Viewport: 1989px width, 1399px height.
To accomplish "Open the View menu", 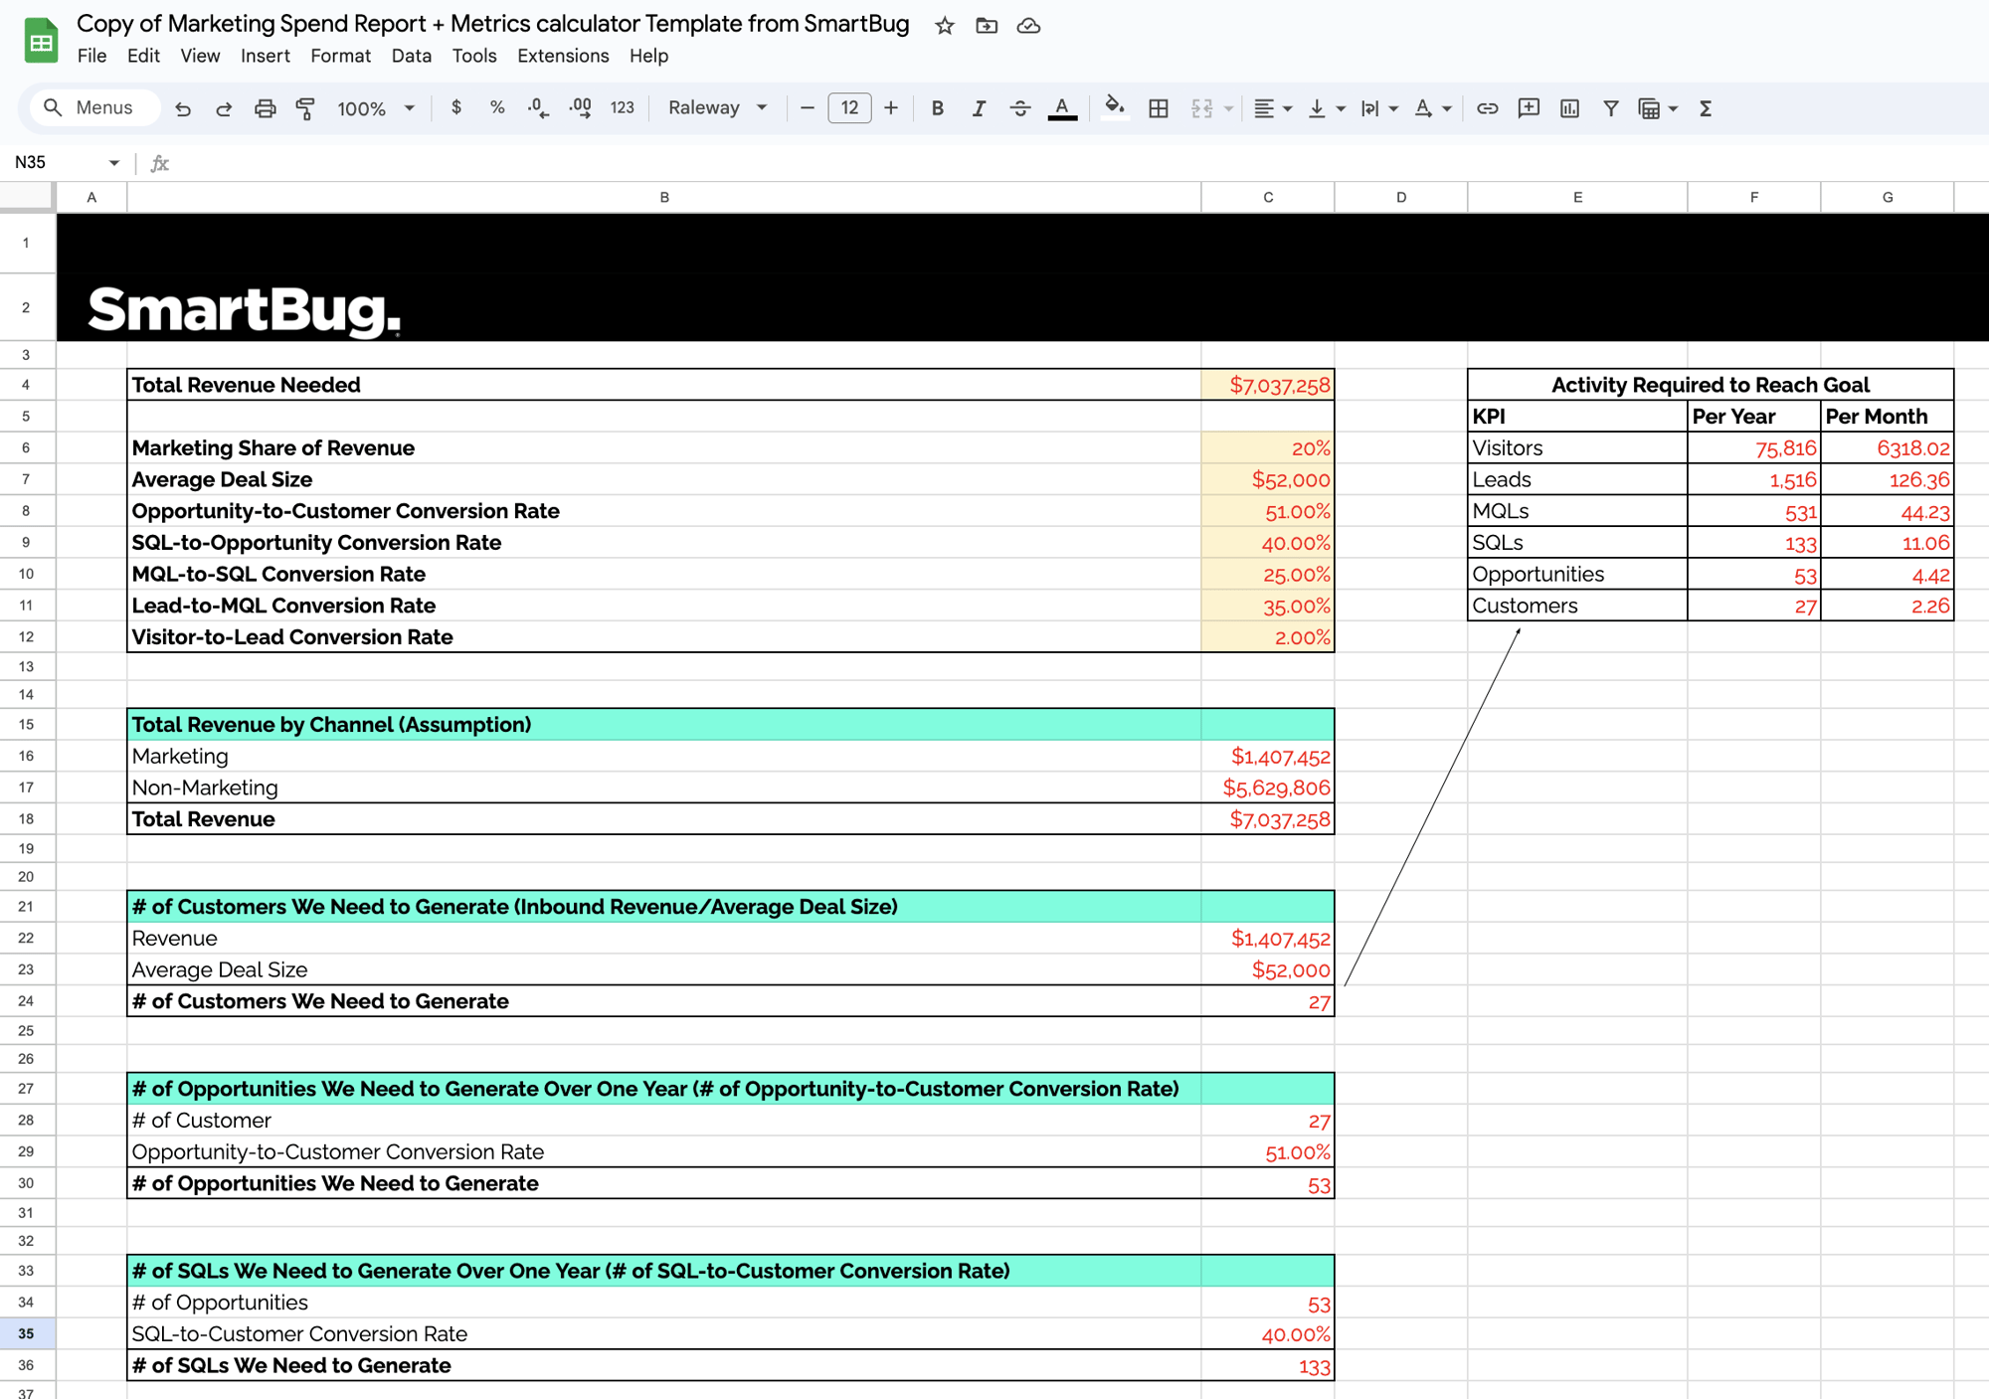I will (x=200, y=56).
